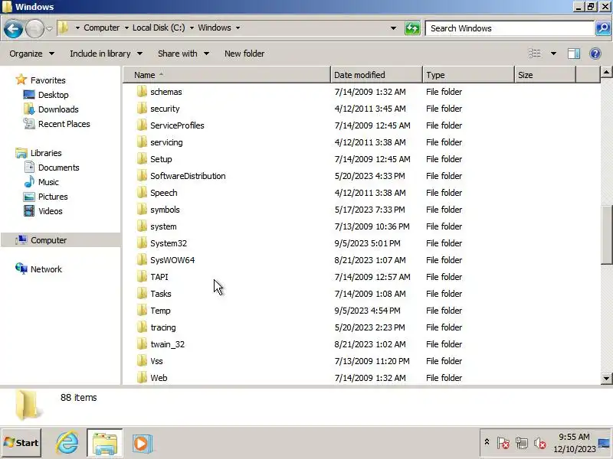Screen dimensions: 613x459
Task: Go back with the Back arrow button
Action: click(13, 28)
